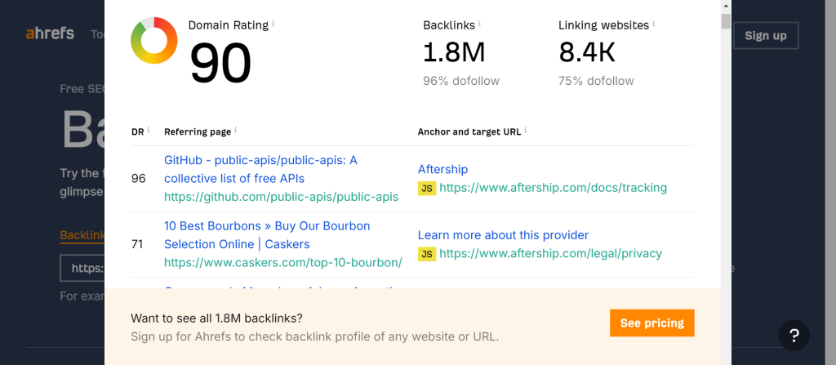Open aftership.com/docs/tracking target URL

pyautogui.click(x=553, y=188)
